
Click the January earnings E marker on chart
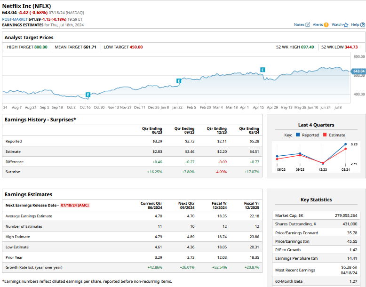[179, 81]
